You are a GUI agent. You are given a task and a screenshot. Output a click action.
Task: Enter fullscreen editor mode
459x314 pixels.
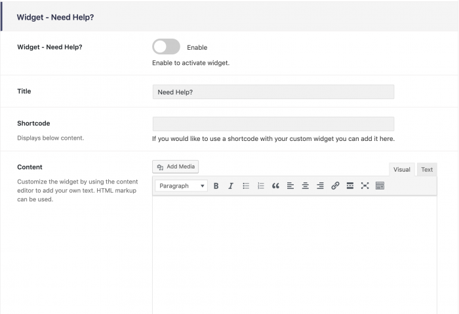365,186
